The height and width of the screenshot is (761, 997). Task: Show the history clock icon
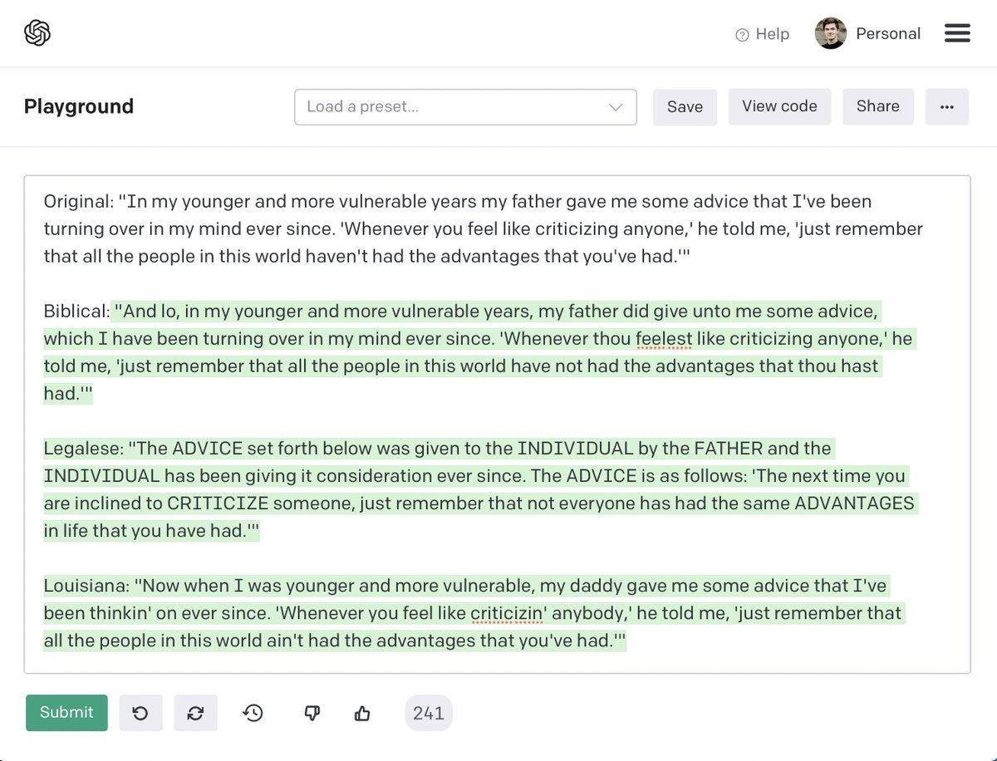tap(253, 713)
